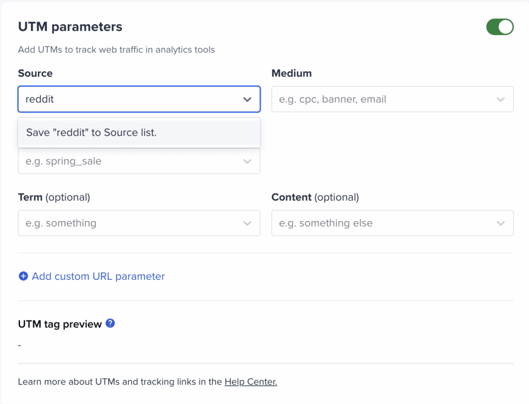Click the Medium field label
This screenshot has height=404, width=529.
click(291, 73)
